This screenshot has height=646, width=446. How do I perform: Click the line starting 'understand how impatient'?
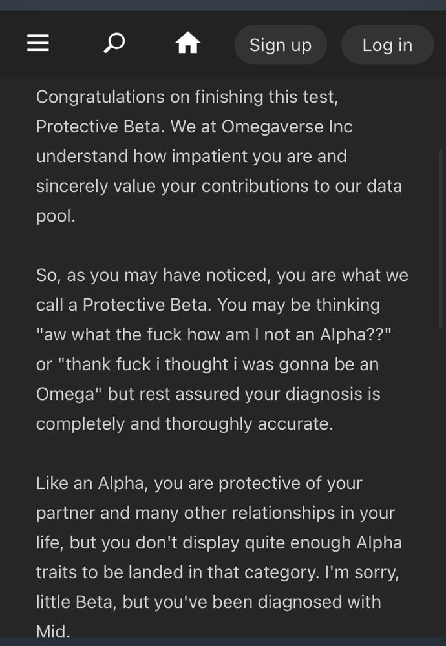point(191,156)
